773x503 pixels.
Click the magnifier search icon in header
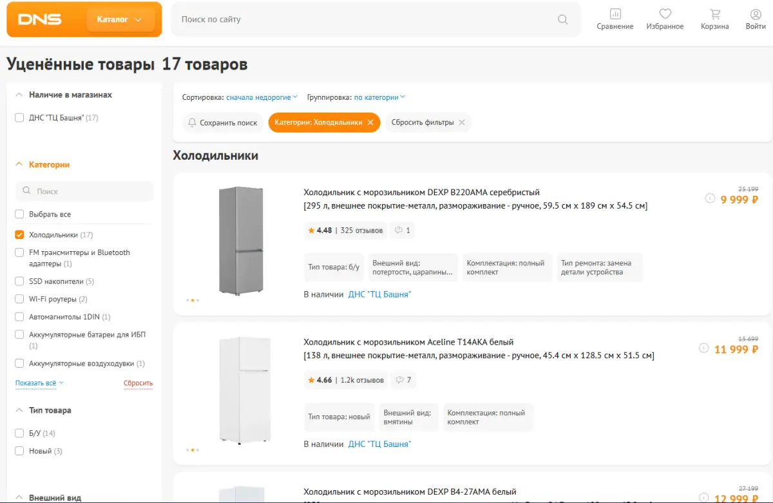[563, 19]
